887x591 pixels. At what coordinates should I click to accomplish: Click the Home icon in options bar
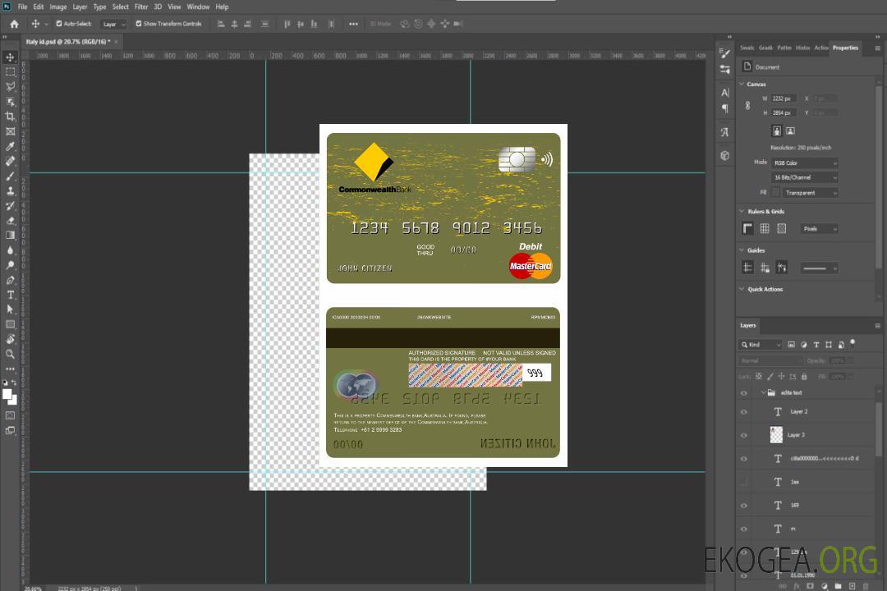14,24
